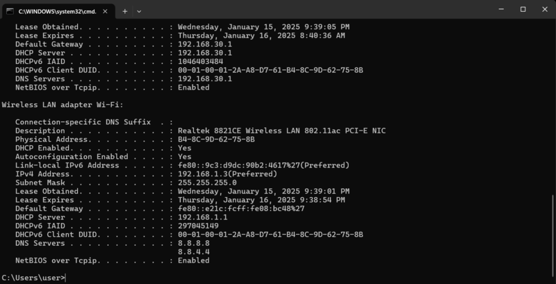Click the Realtek 8821CE adapter description text
556x284 pixels.
pos(281,131)
